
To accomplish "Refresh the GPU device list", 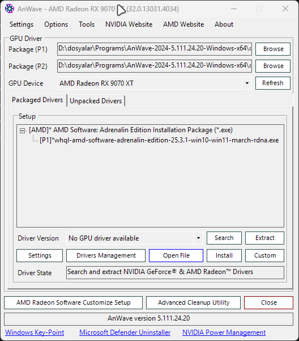I will click(273, 83).
